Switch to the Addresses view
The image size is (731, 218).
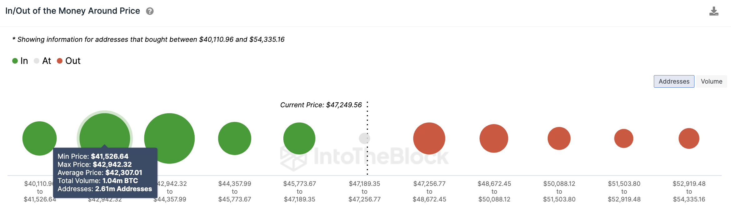[674, 81]
